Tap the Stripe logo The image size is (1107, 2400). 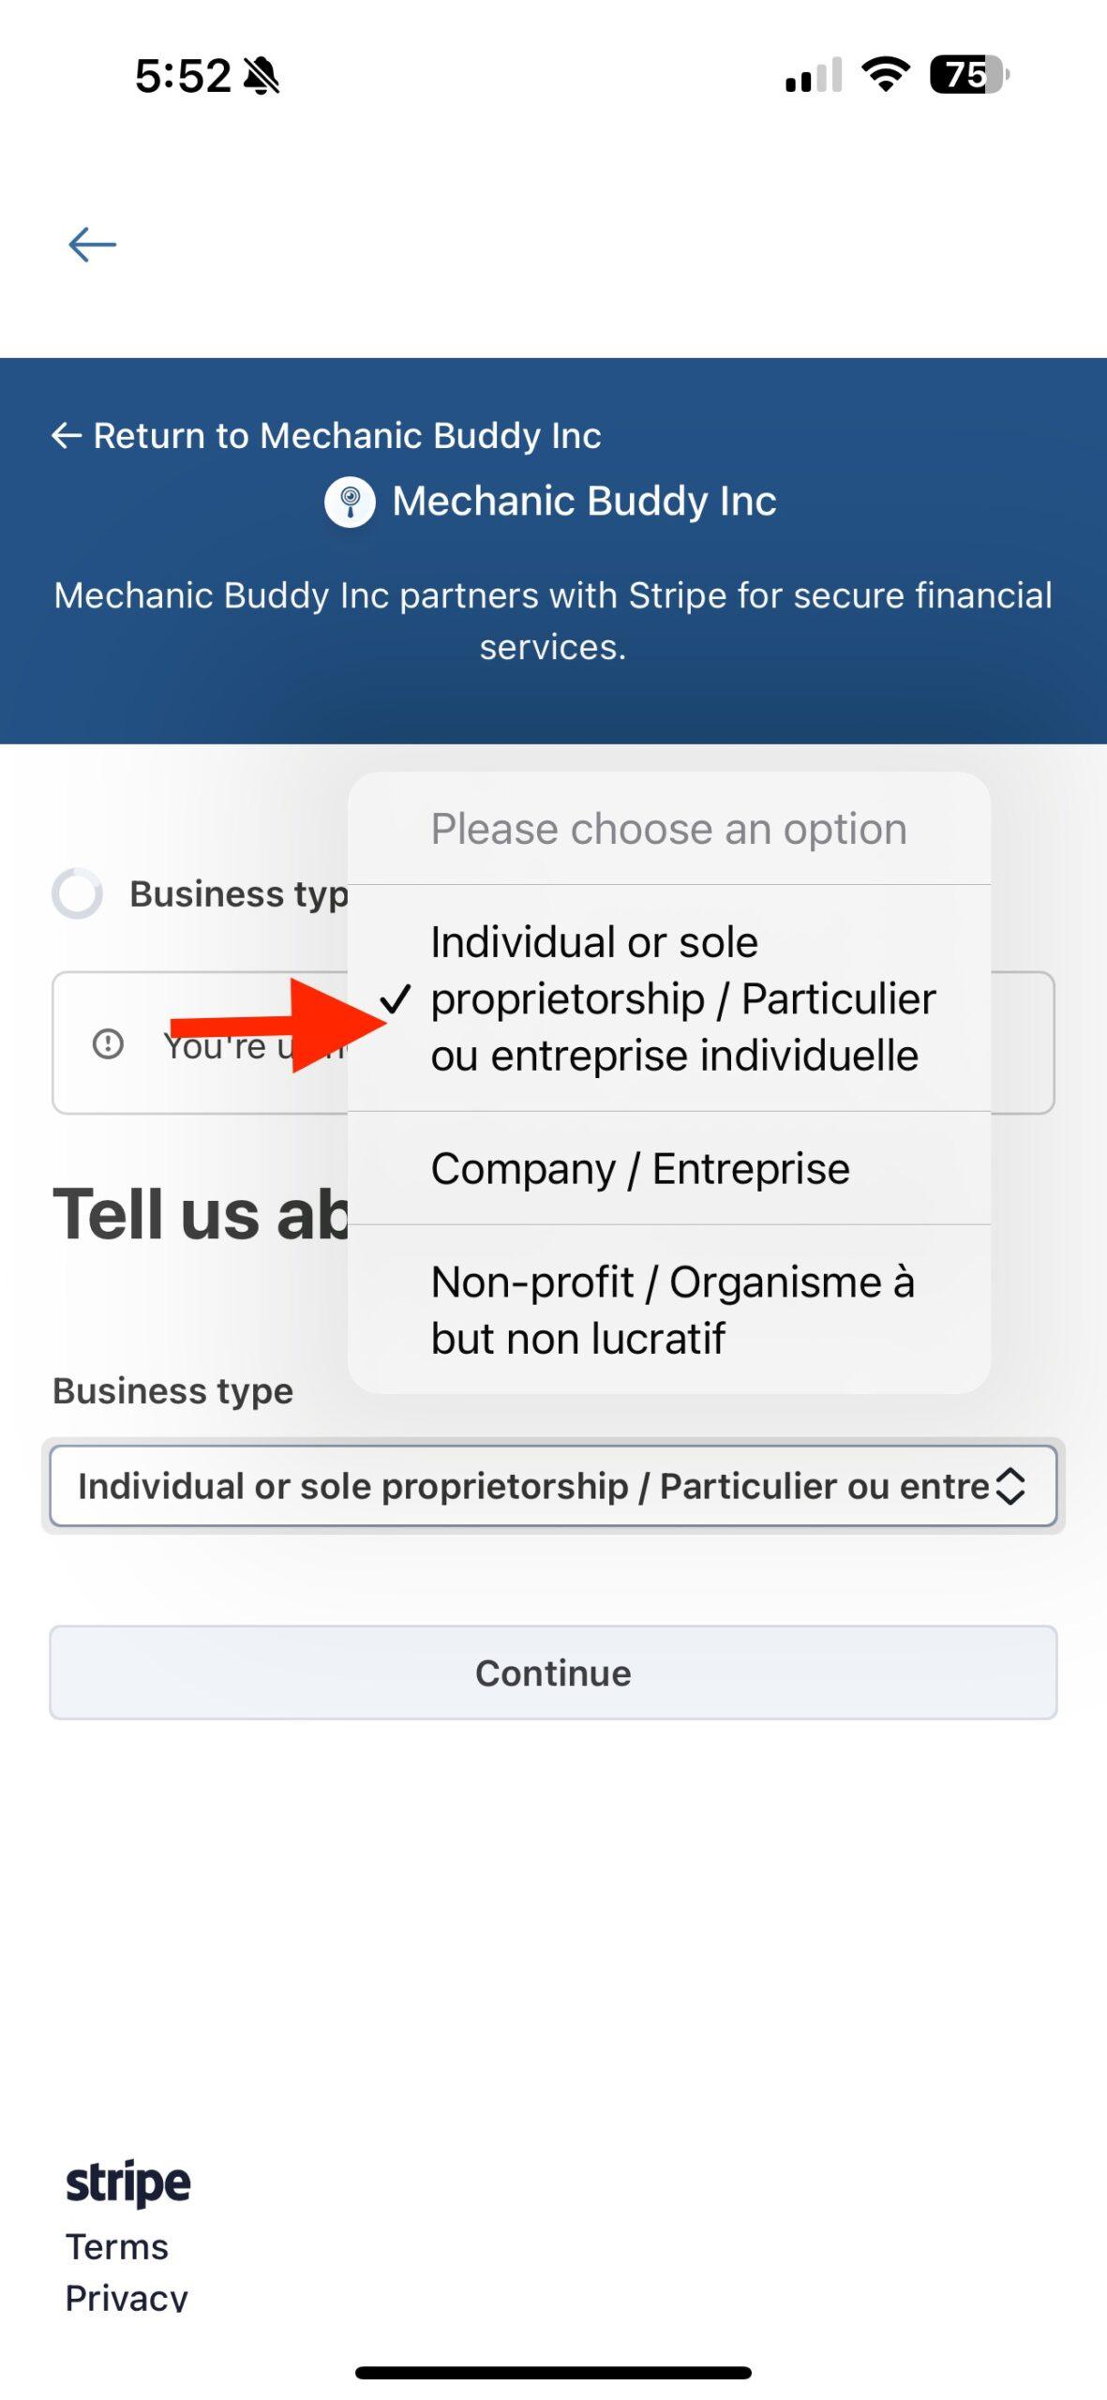[128, 2182]
